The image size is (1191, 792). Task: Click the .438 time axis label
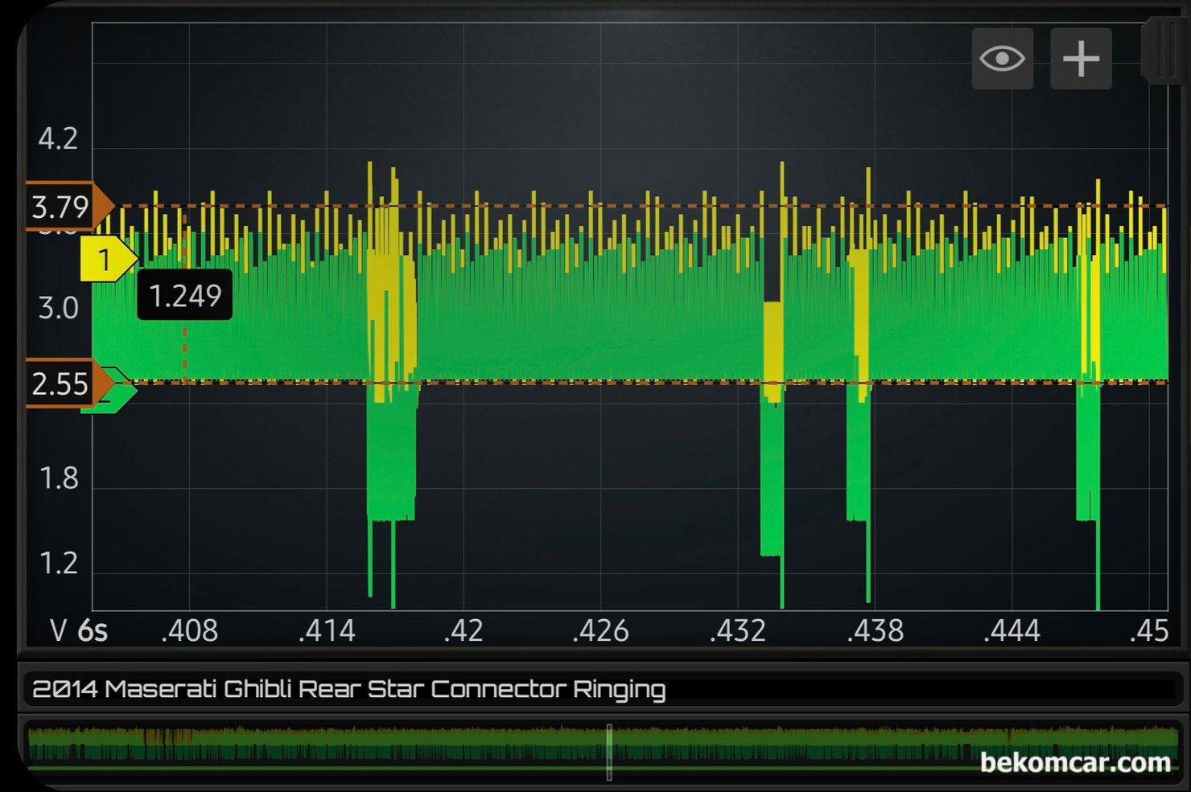coord(875,631)
